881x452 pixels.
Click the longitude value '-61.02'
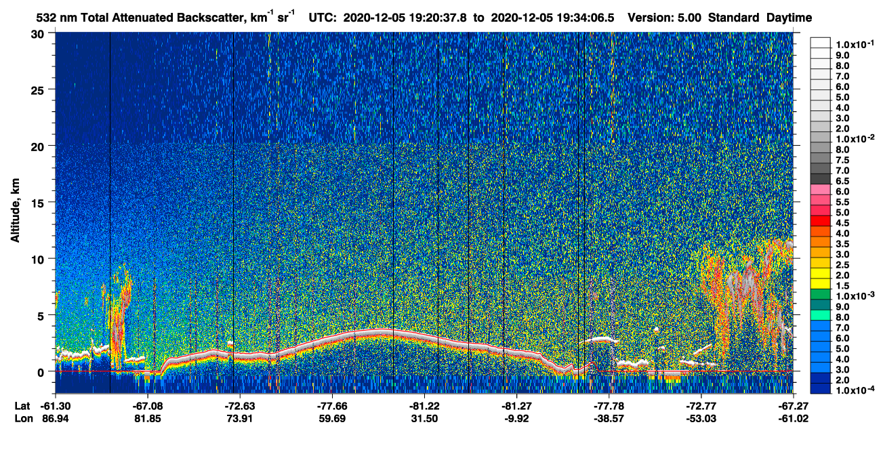click(x=793, y=419)
